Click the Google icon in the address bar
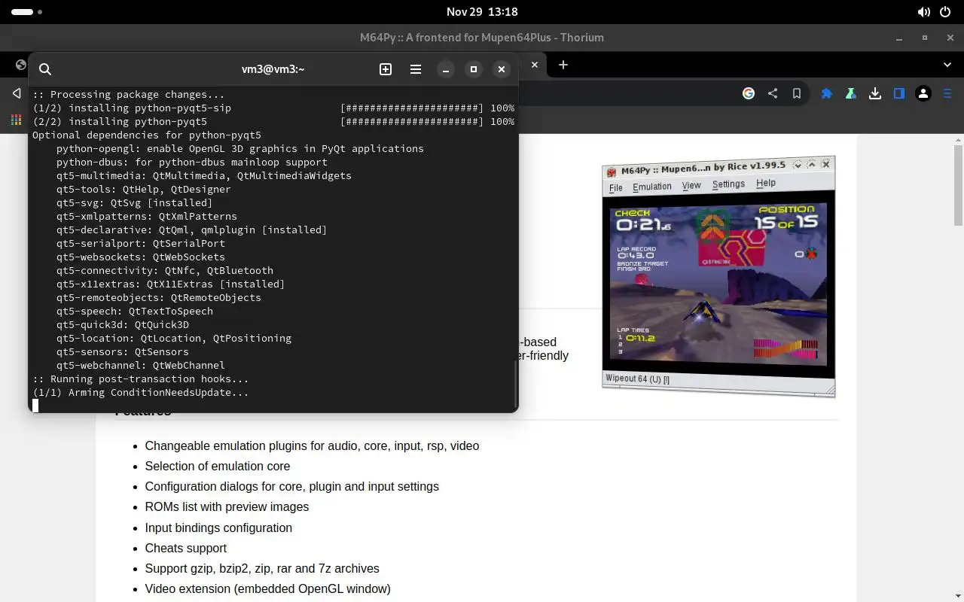 749,93
